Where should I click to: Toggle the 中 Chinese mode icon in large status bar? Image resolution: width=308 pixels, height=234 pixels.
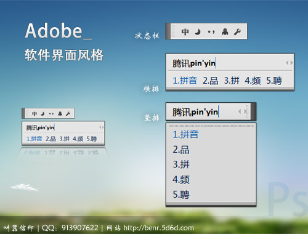(x=185, y=31)
